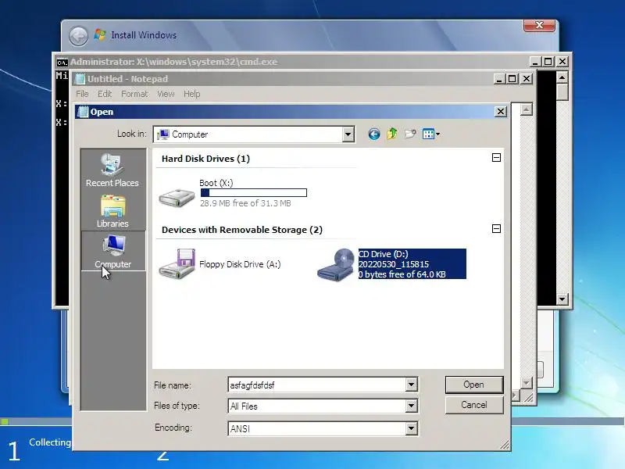Expand the Files of type dropdown
625x469 pixels.
(x=412, y=406)
